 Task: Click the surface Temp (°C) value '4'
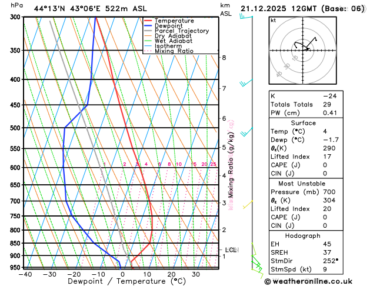(x=325, y=131)
